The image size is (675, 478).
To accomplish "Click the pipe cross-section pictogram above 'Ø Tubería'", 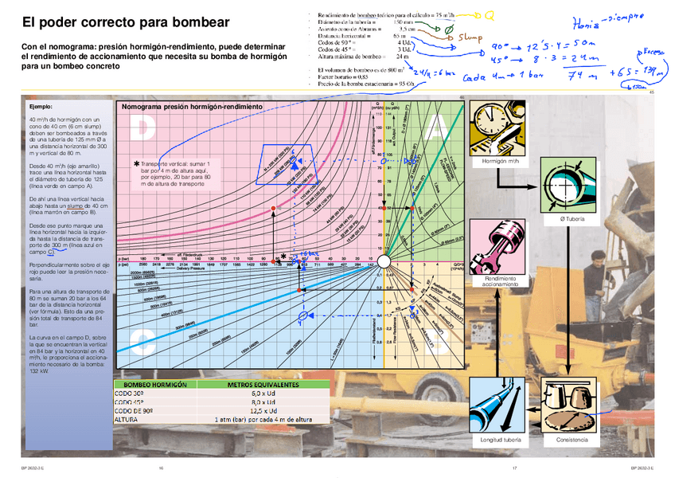I will (x=568, y=185).
